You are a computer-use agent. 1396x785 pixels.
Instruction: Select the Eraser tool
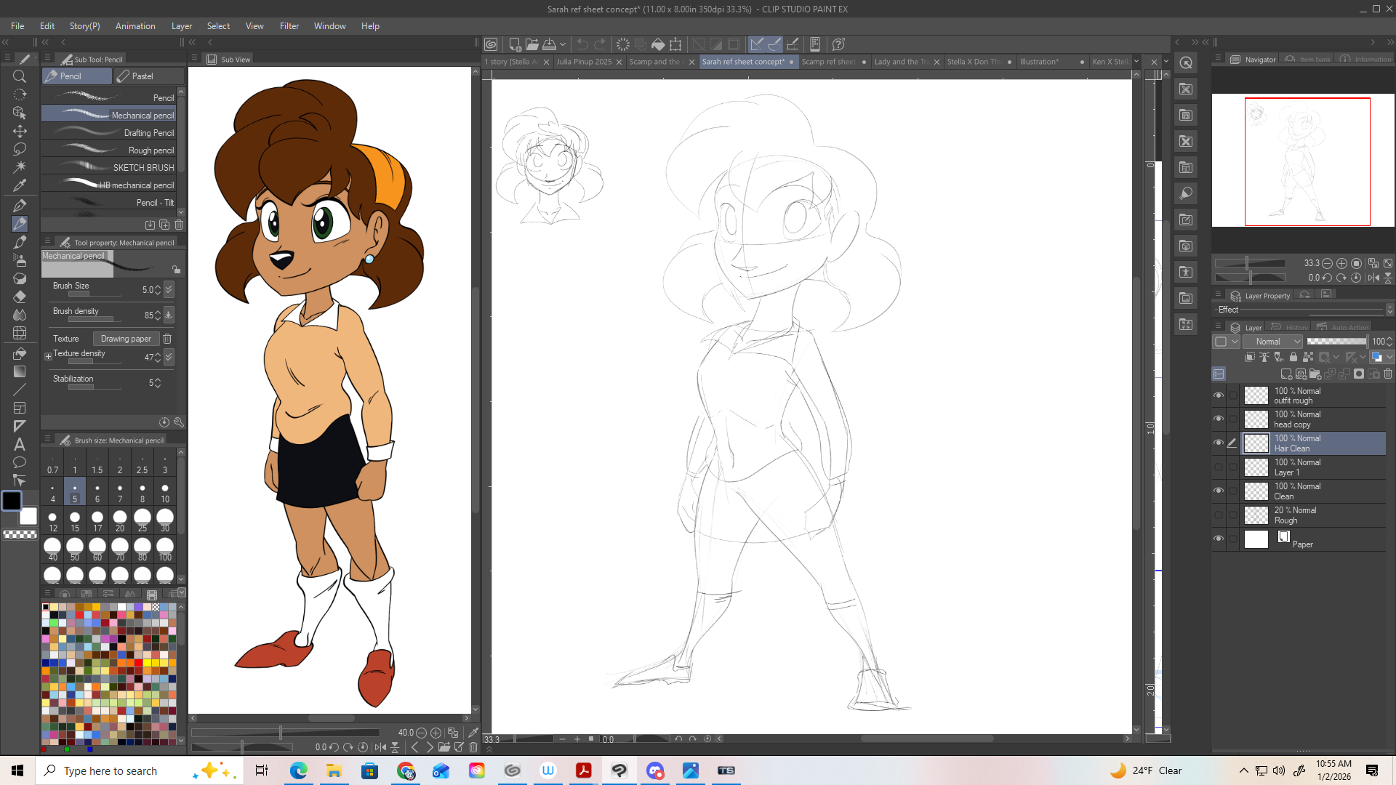(x=20, y=297)
